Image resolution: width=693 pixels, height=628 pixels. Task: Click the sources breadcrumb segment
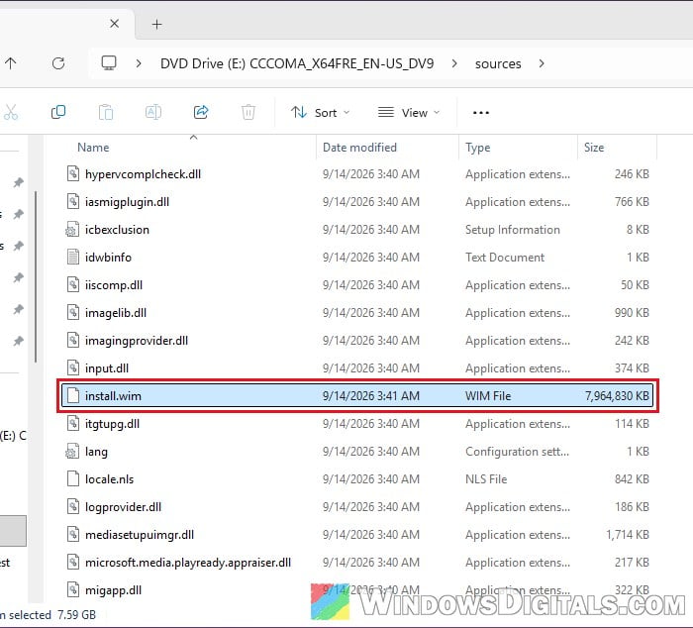coord(498,64)
